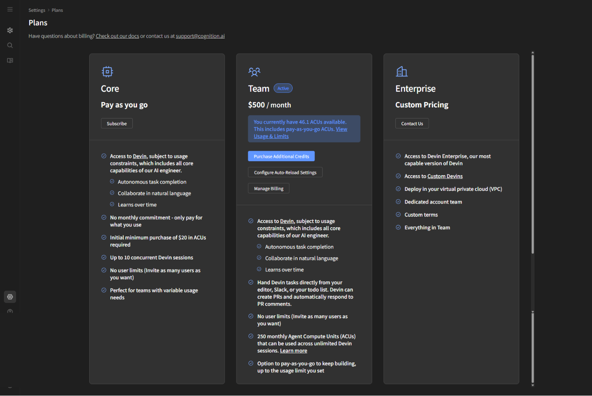Click the 'Team' plan title
The height and width of the screenshot is (396, 592).
(x=259, y=89)
